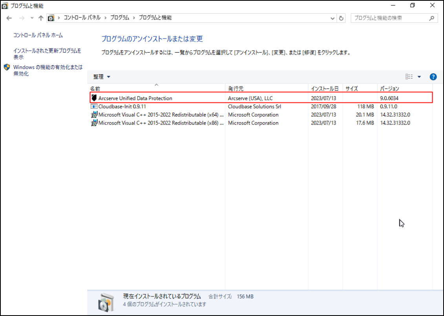Viewport: 444px width, 316px height.
Task: Select Microsoft Visual C++ Redistributable (x86) entry
Action: [261, 123]
